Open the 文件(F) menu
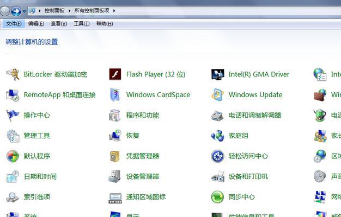Image resolution: width=341 pixels, height=217 pixels. (x=14, y=24)
